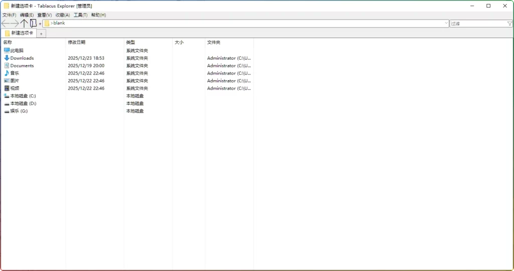
Task: Select the 本地磁盘 (D:) name
Action: pos(23,103)
